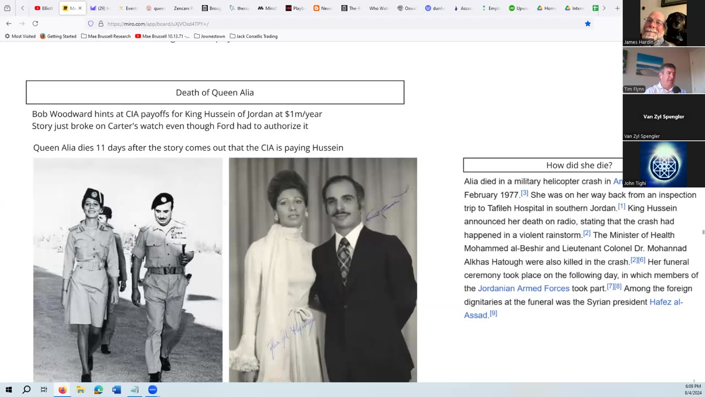Go back using browser back arrow
Viewport: 705px width, 397px height.
point(9,24)
